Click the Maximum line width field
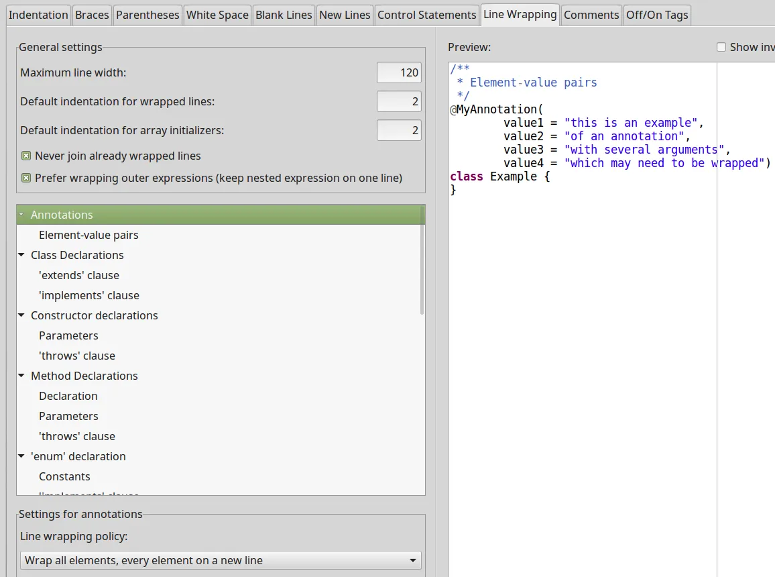The height and width of the screenshot is (577, 775). [x=399, y=72]
